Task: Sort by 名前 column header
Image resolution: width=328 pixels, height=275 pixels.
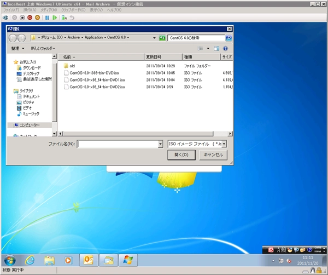Action: pos(101,57)
